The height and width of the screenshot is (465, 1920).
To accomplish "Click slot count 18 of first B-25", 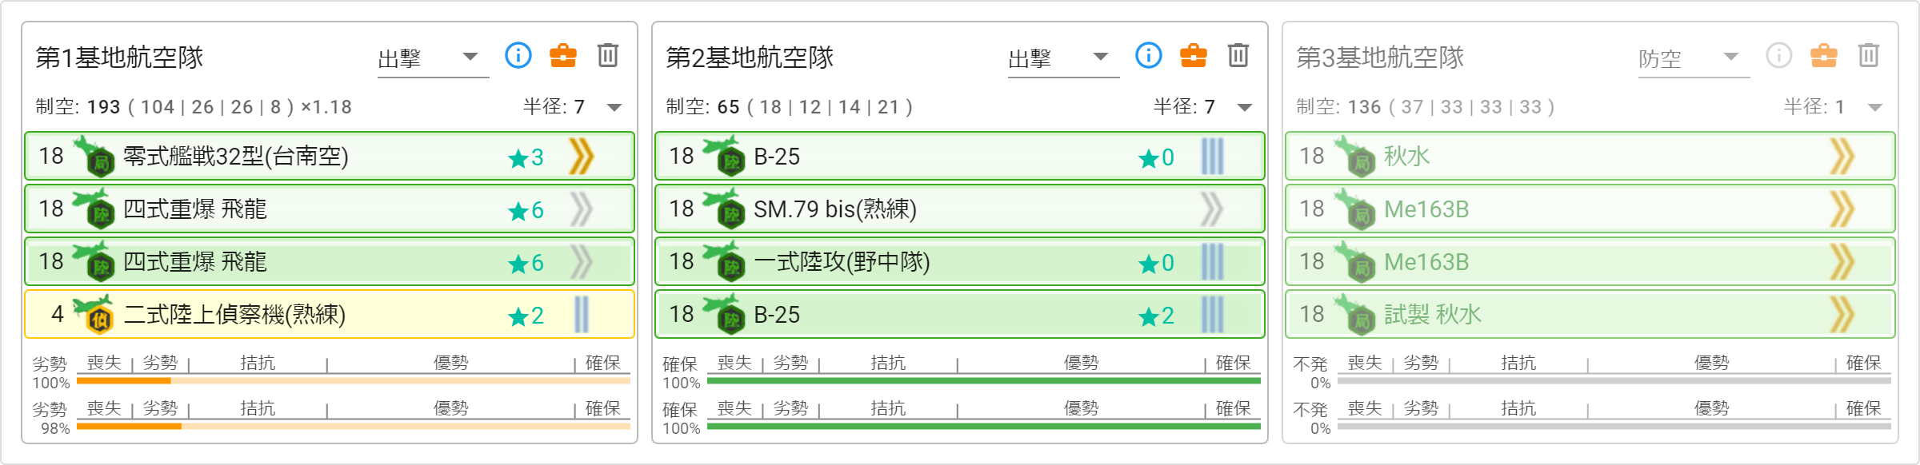I will tap(682, 156).
